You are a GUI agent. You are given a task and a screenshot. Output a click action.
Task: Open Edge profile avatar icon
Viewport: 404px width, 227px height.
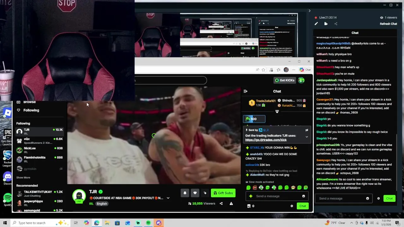tap(286, 70)
